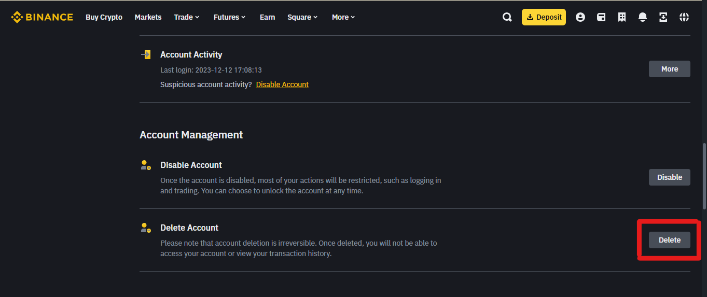Click the Account Activity arrow icon
The width and height of the screenshot is (707, 297).
tap(146, 54)
